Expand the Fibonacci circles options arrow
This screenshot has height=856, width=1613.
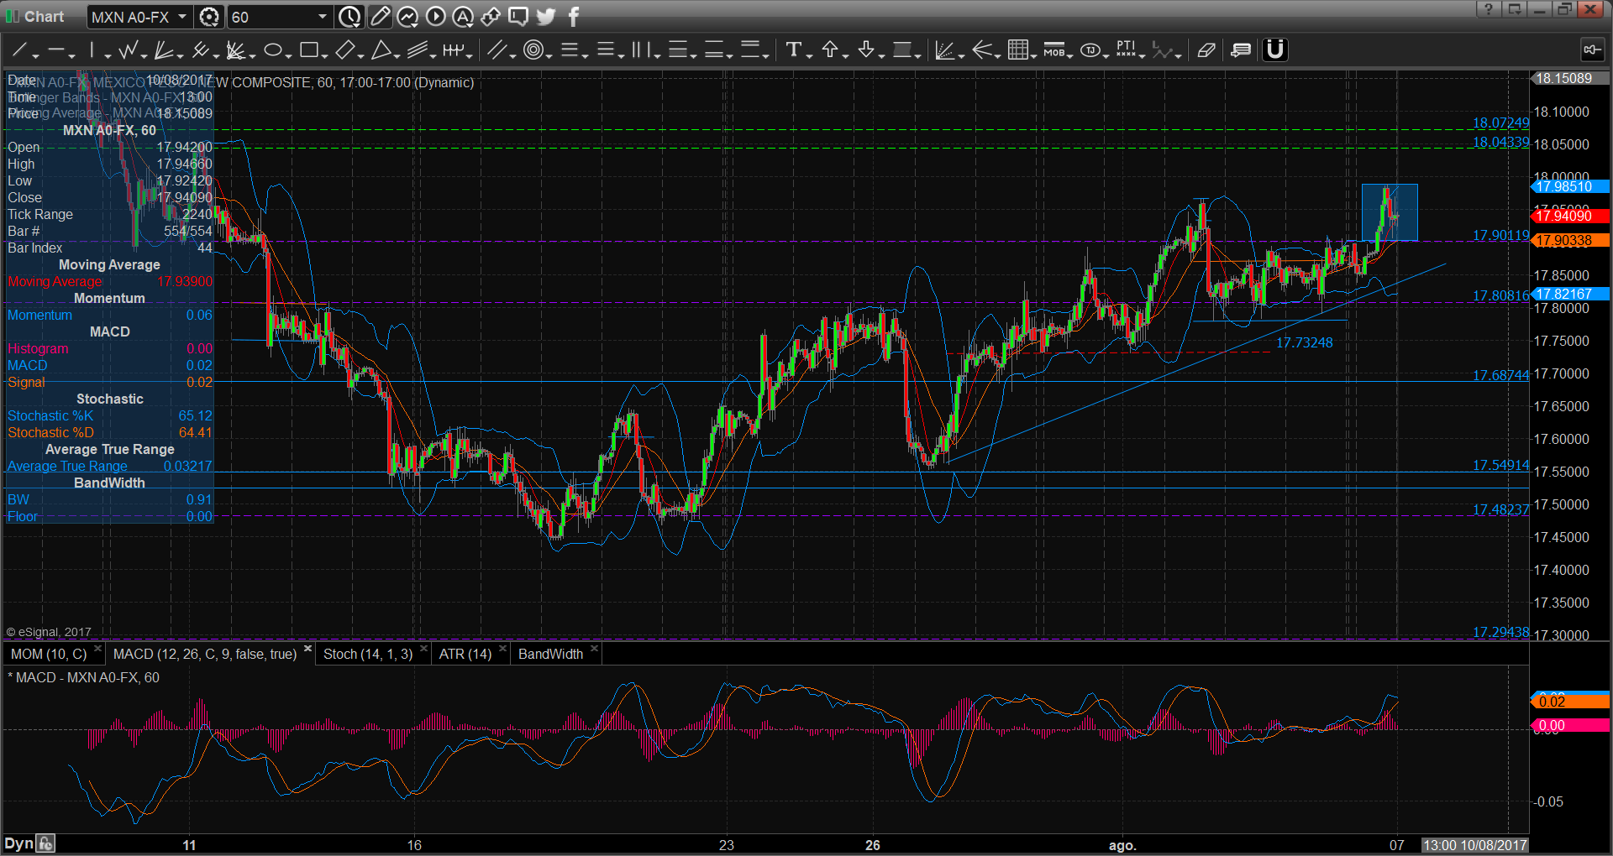[x=549, y=55]
